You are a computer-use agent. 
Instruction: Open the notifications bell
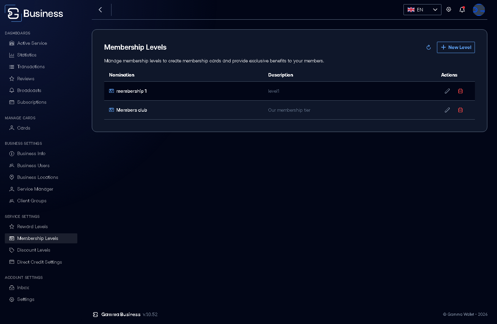(x=462, y=10)
